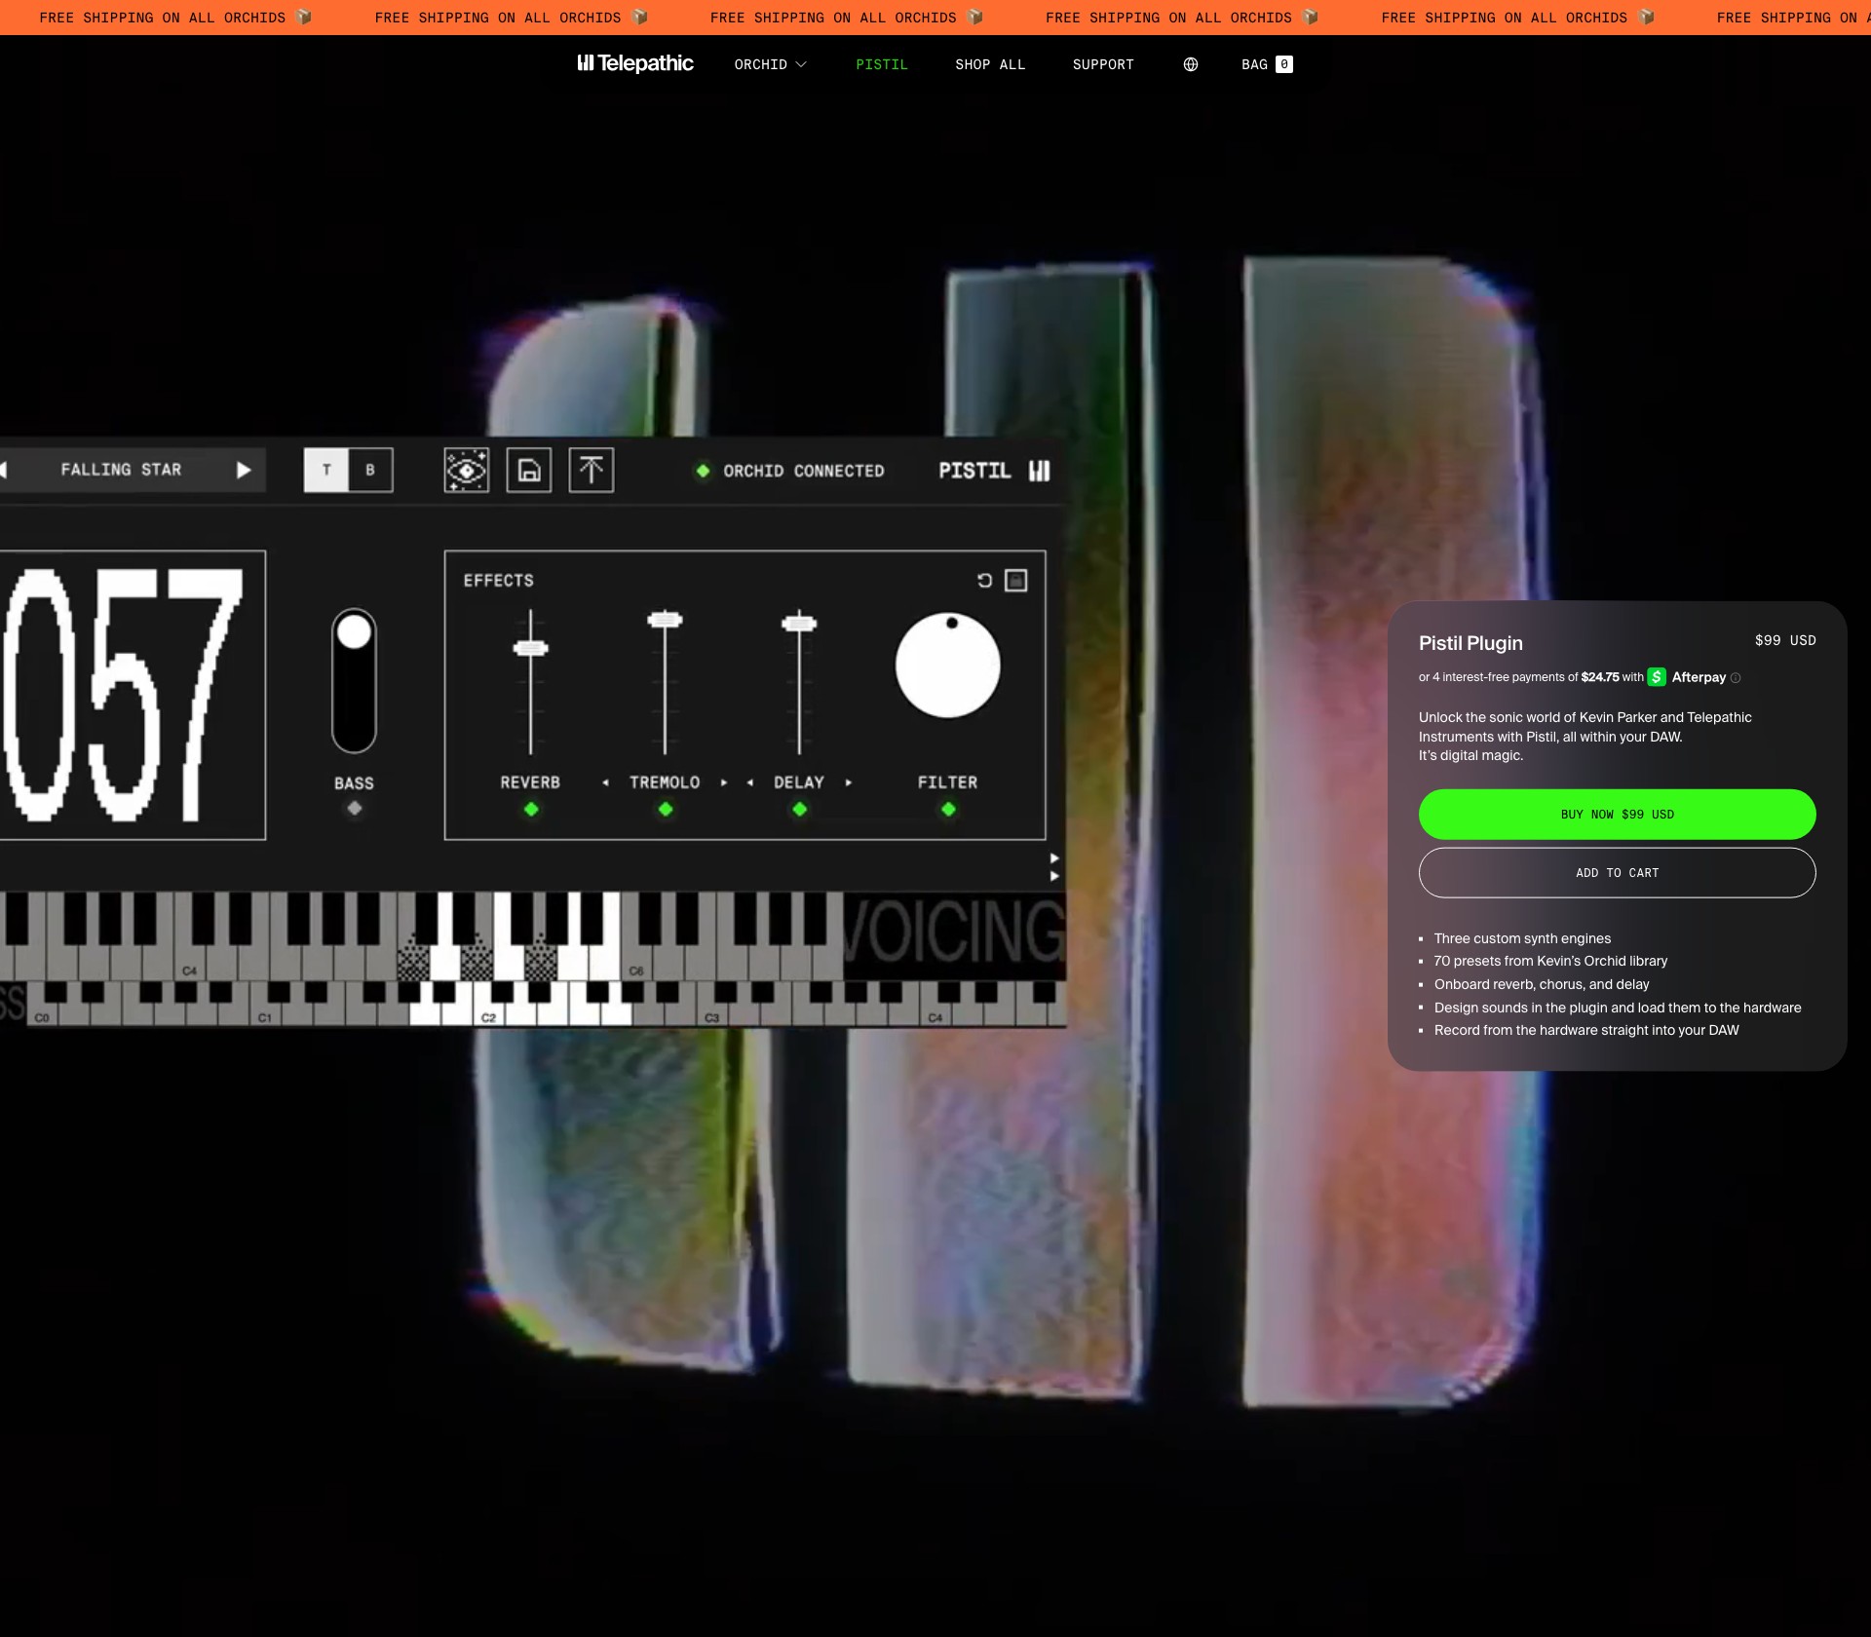Open the BAG cart
Image resolution: width=1871 pixels, height=1637 pixels.
[x=1267, y=64]
